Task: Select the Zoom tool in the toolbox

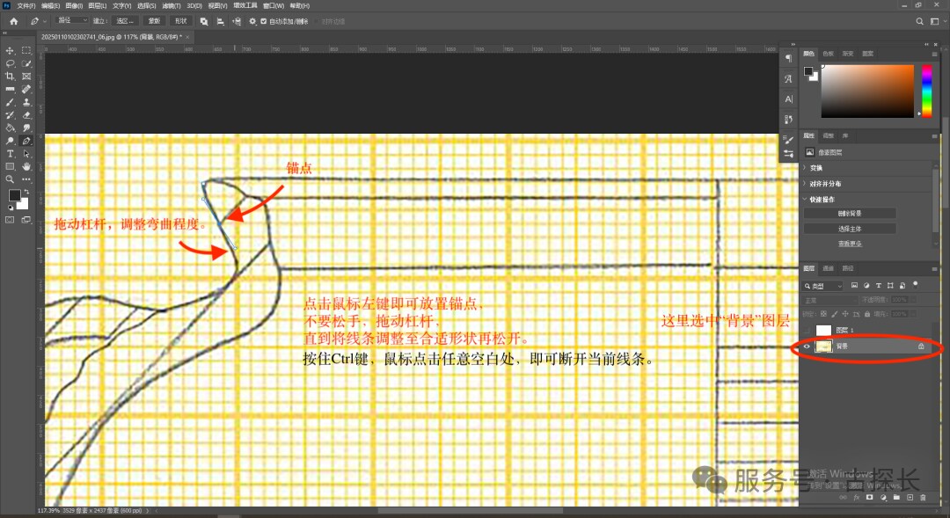Action: pyautogui.click(x=10, y=179)
